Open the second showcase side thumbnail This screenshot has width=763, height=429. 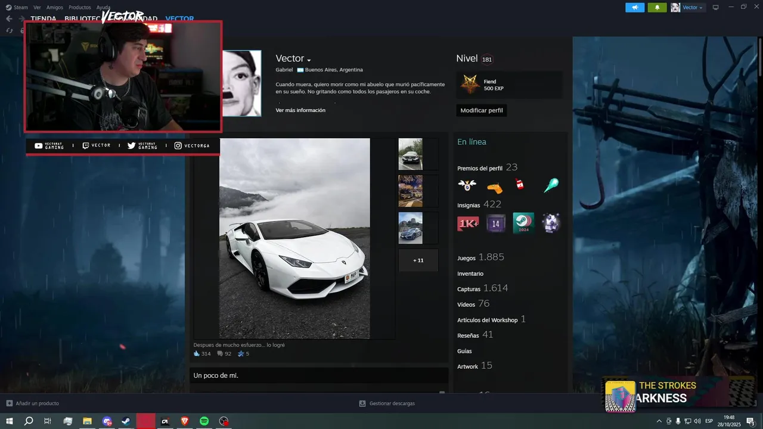[x=410, y=191]
